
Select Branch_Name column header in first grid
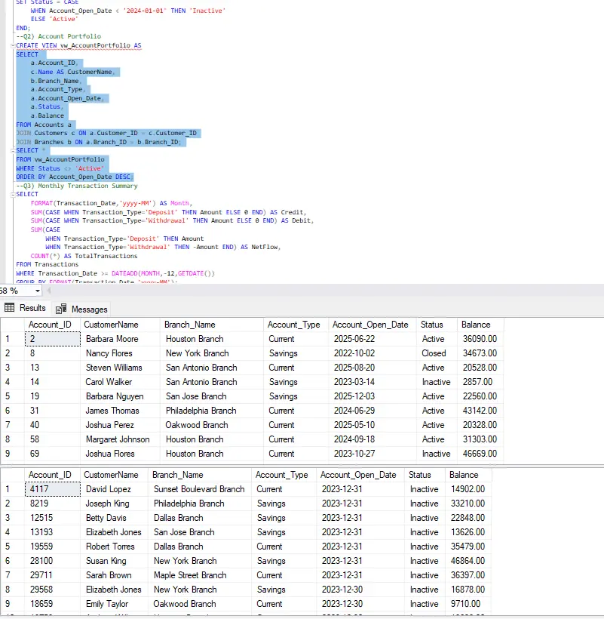point(212,325)
